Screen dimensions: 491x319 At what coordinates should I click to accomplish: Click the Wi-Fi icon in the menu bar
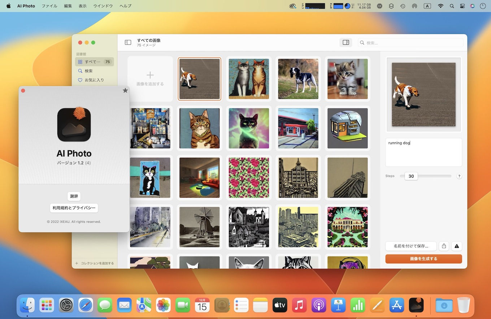pos(440,6)
